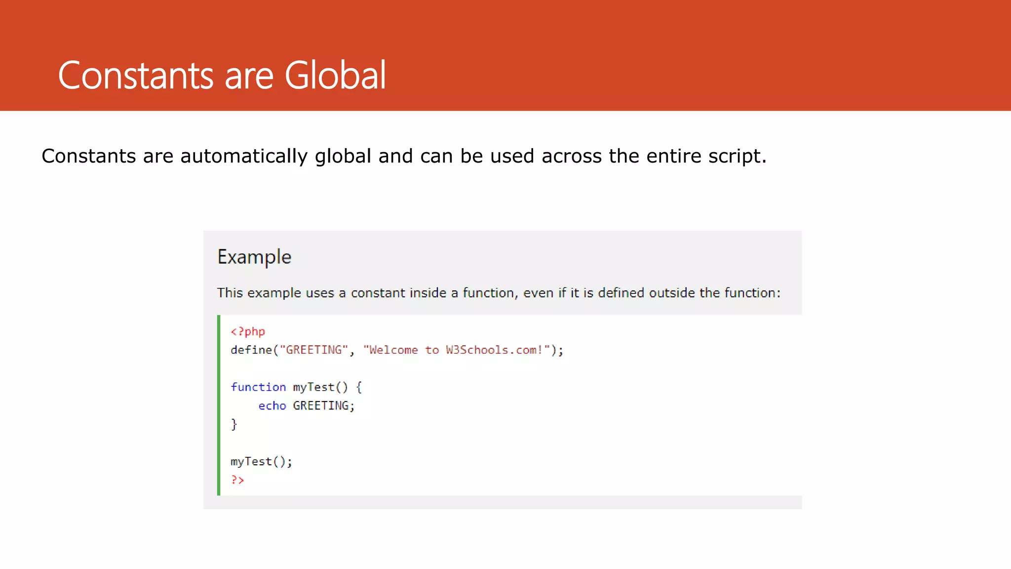Click the 'Constants are Global' slide title
Image resolution: width=1011 pixels, height=569 pixels.
[x=222, y=75]
